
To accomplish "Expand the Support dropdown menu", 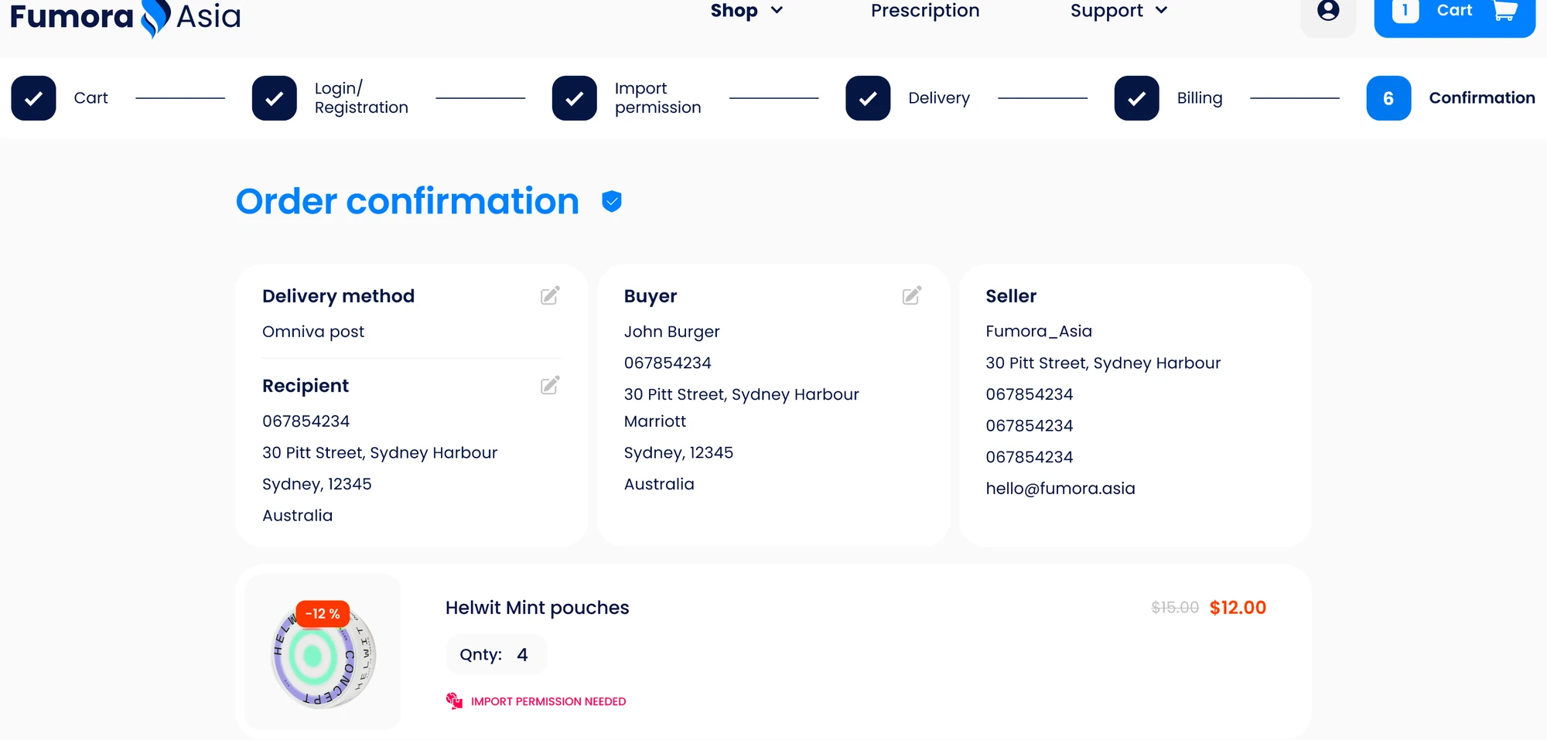I will pyautogui.click(x=1118, y=11).
